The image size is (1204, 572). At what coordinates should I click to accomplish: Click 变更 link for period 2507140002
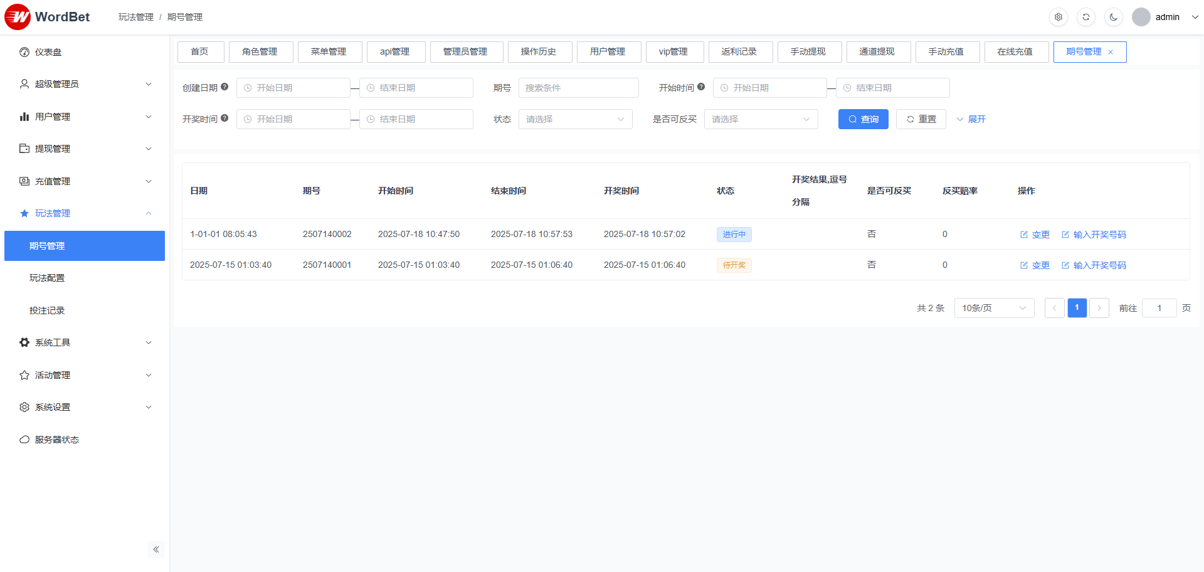click(1035, 235)
